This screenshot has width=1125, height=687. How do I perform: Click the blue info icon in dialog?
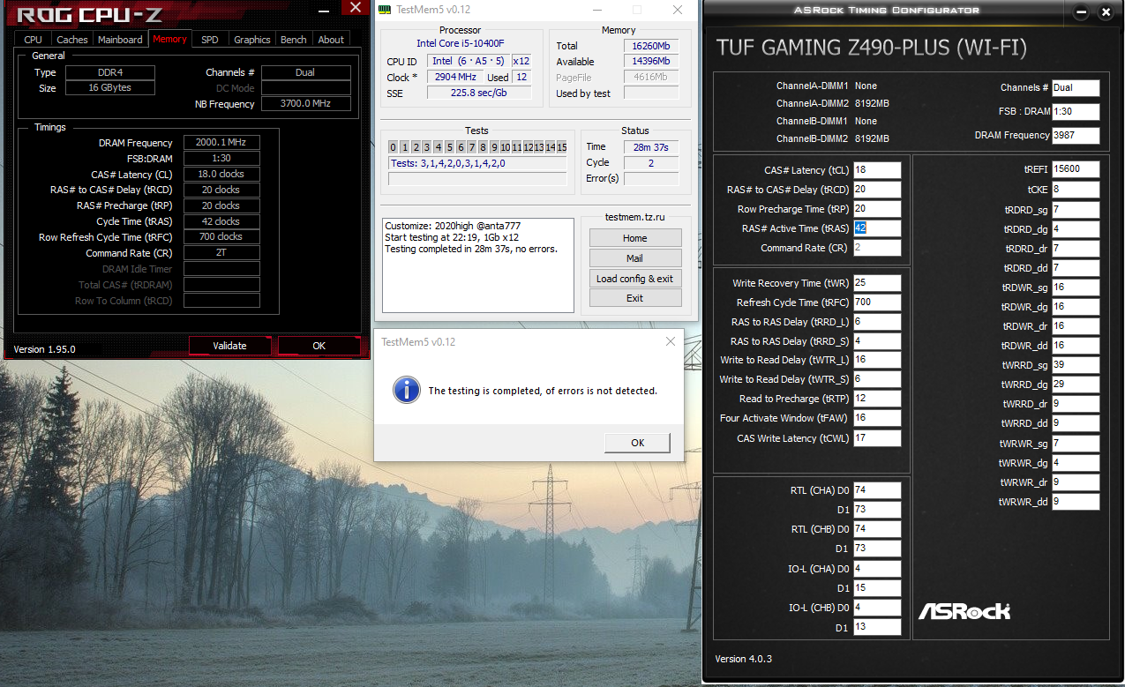[x=406, y=389]
